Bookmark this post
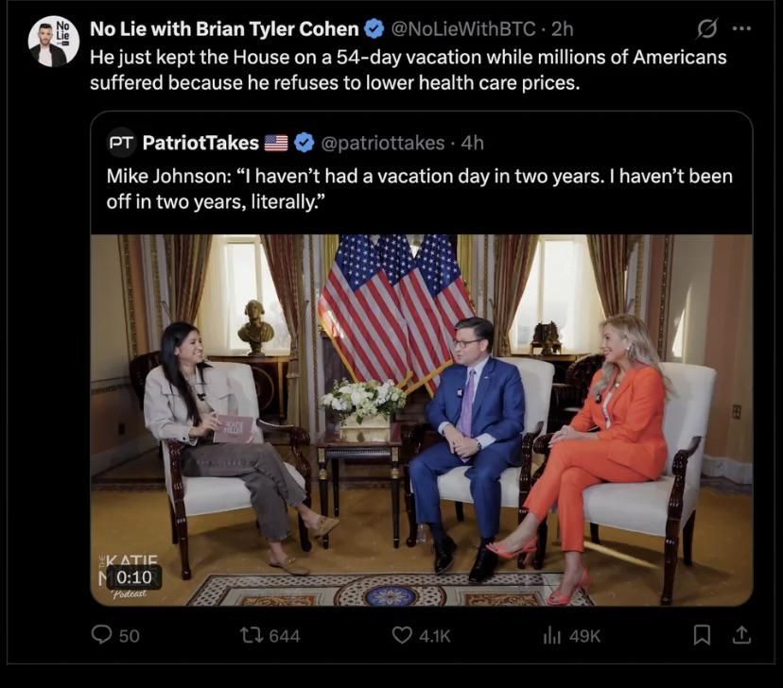 click(x=702, y=635)
